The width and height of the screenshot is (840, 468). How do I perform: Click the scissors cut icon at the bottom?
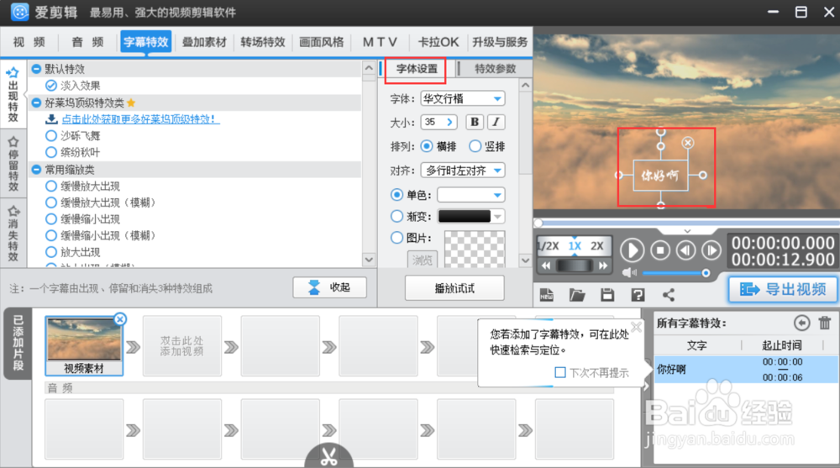pyautogui.click(x=328, y=457)
